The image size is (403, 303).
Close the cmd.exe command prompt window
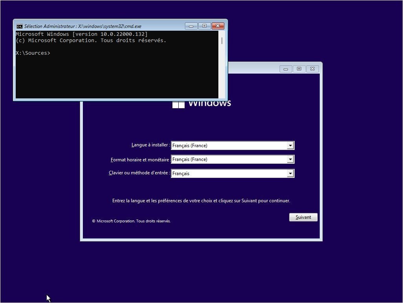pyautogui.click(x=218, y=26)
